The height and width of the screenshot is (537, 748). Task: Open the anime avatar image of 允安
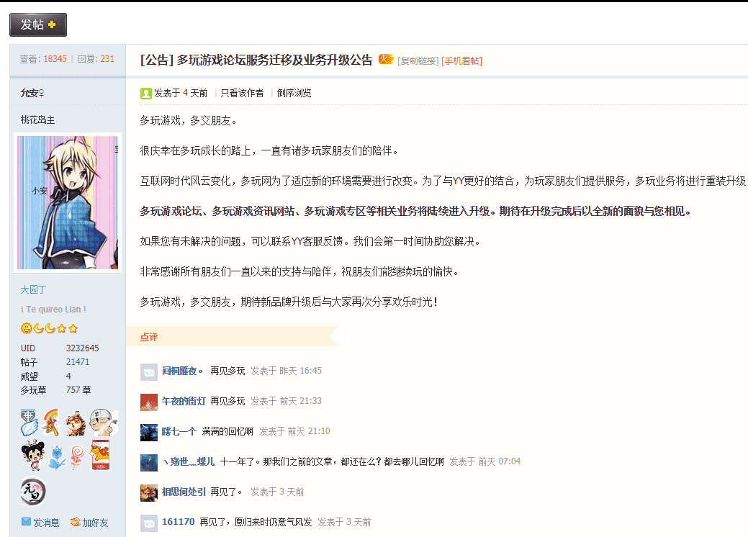68,202
